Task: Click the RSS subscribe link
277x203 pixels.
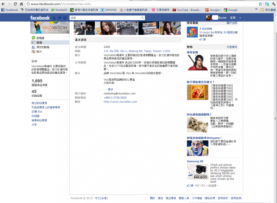Action: [37, 112]
